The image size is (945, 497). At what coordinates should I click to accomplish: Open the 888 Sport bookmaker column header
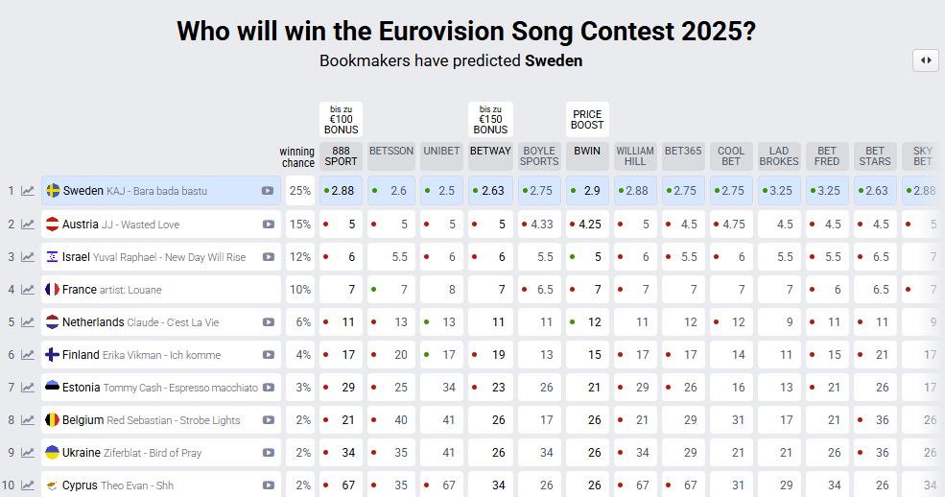pyautogui.click(x=342, y=156)
